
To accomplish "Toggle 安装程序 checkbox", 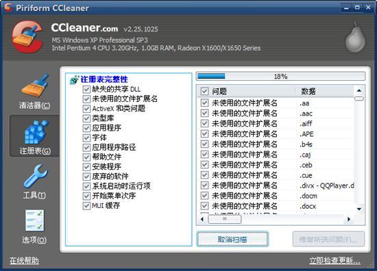I will [x=86, y=167].
